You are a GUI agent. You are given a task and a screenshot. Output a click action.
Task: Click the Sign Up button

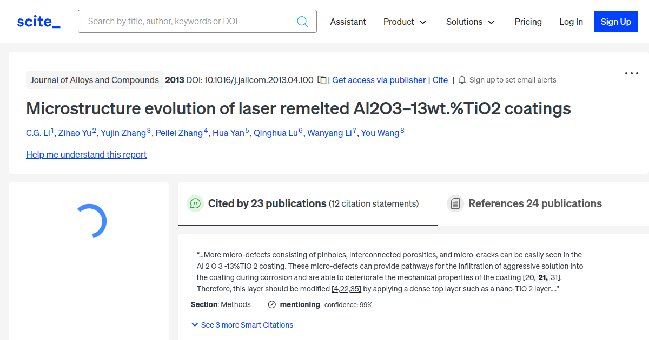tap(615, 22)
